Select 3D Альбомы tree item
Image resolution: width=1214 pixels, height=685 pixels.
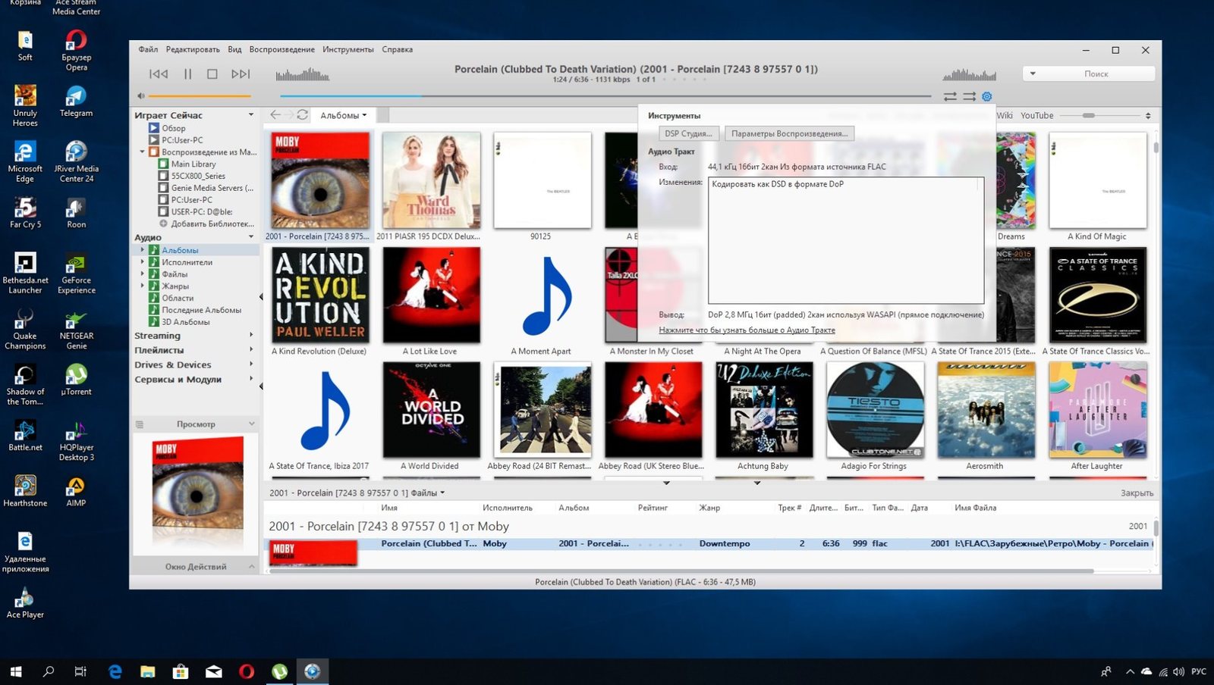click(185, 322)
